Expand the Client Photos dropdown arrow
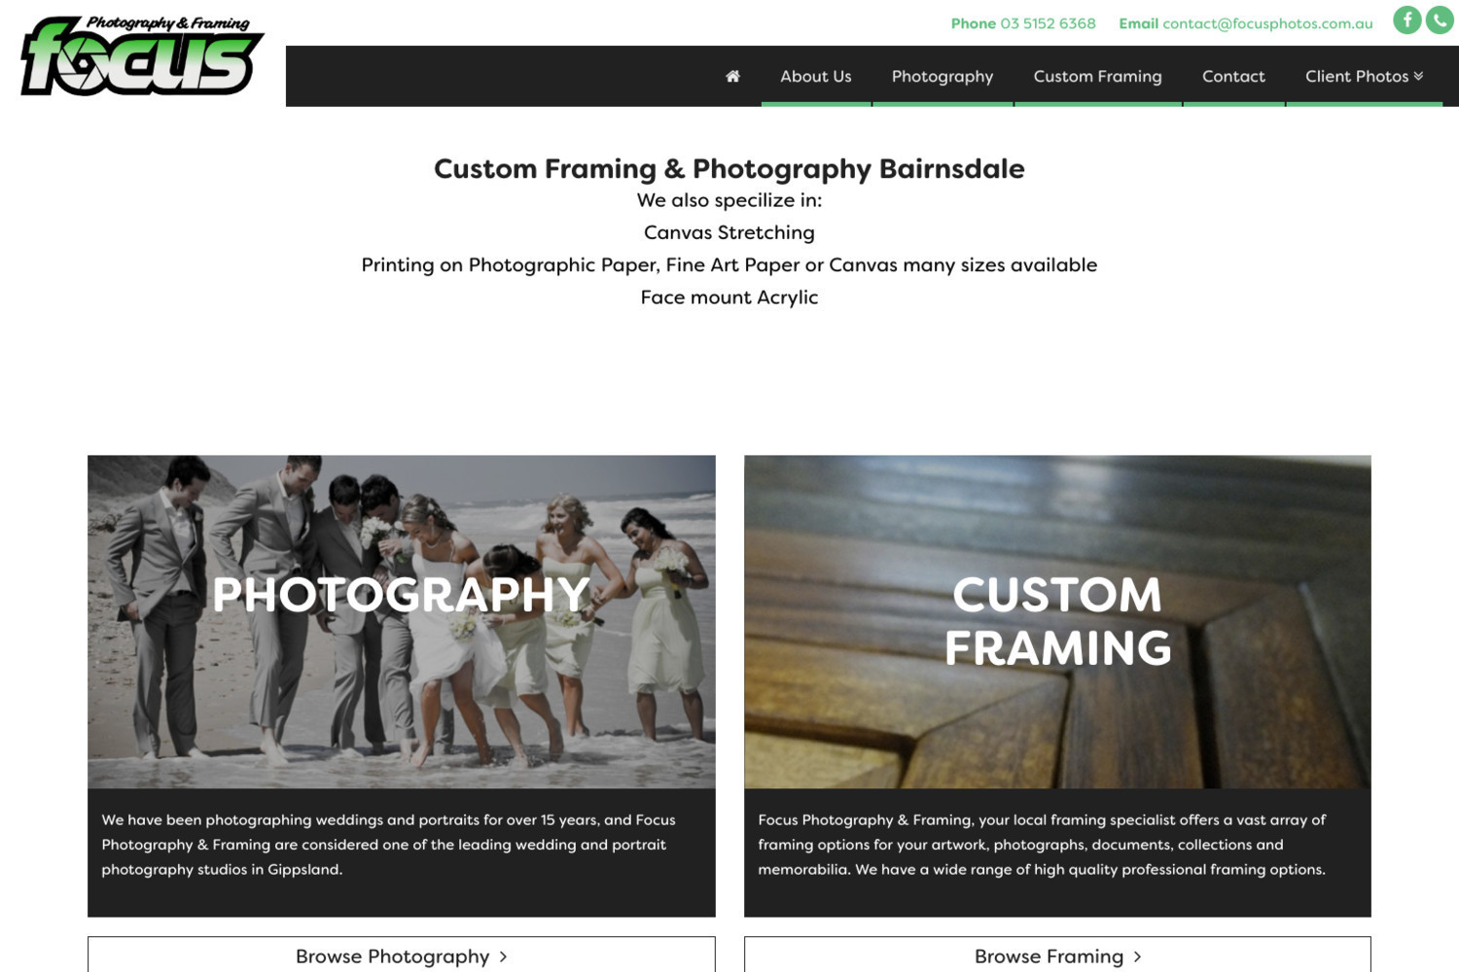The image size is (1459, 972). click(1418, 76)
